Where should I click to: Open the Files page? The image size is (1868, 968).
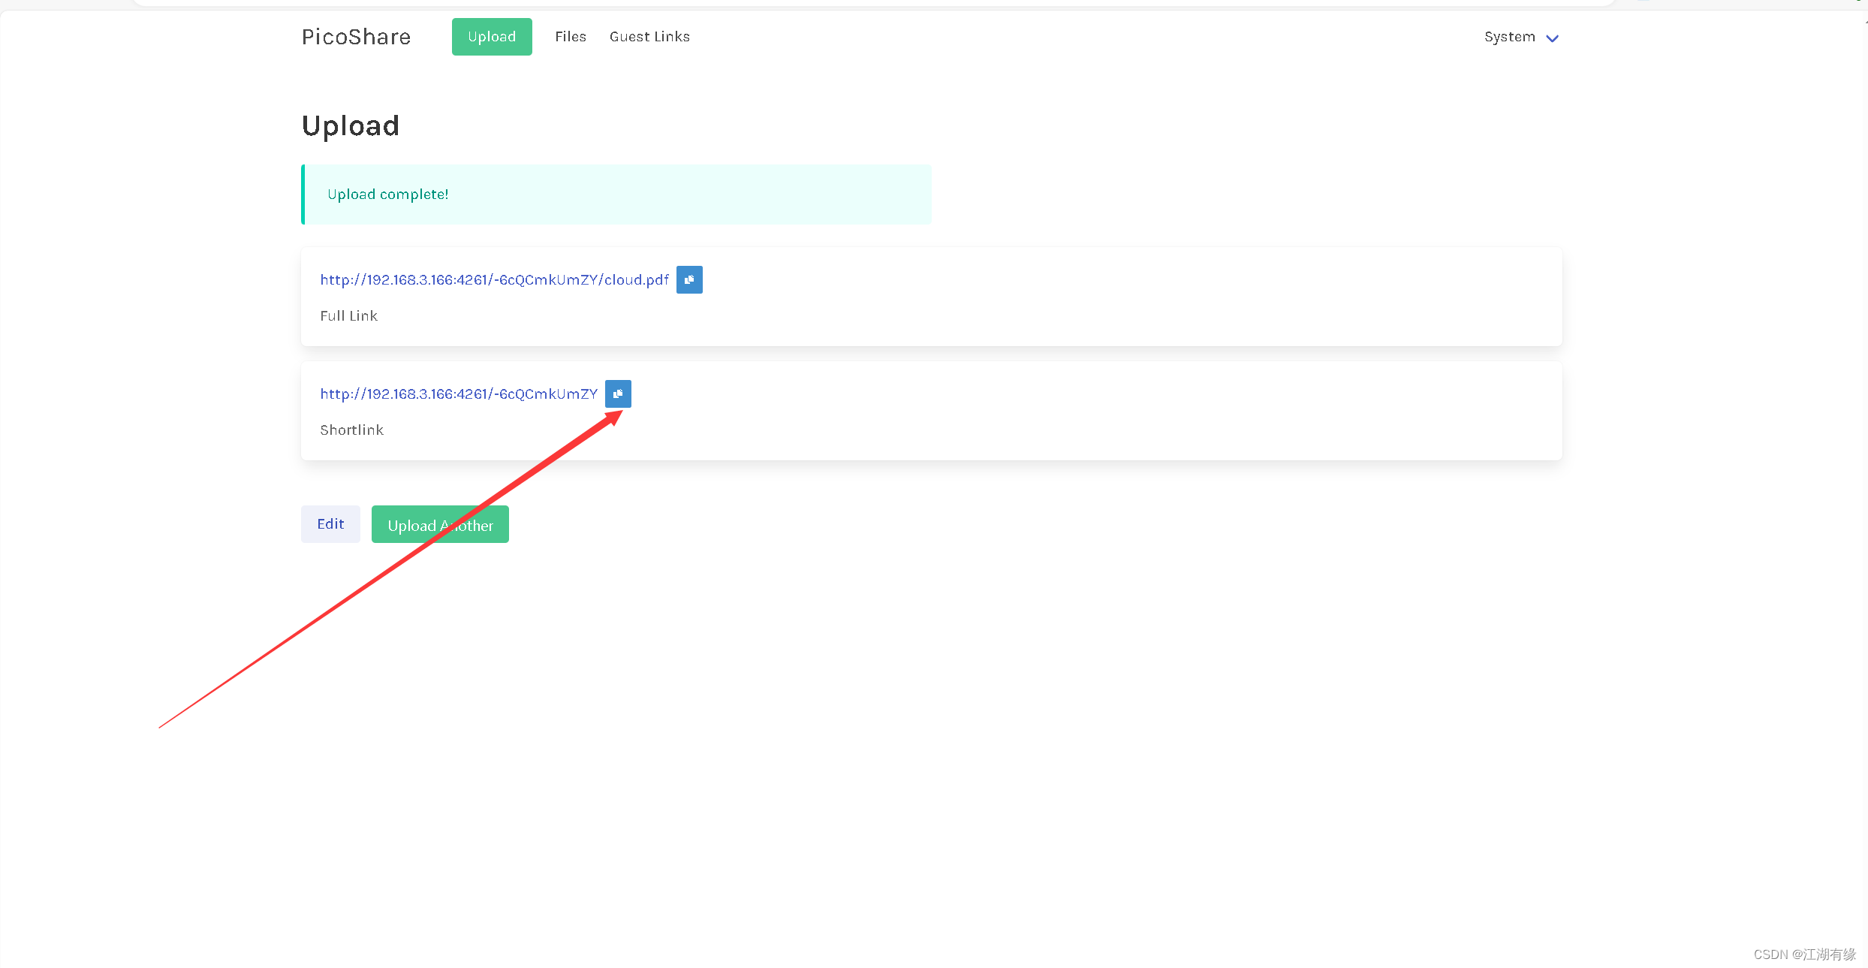click(x=571, y=37)
